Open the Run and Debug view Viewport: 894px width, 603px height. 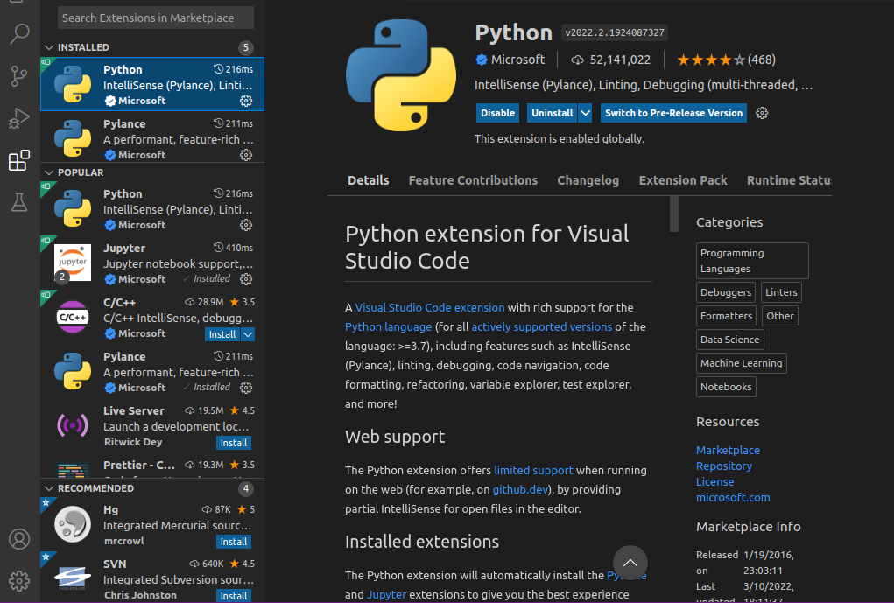click(x=19, y=118)
